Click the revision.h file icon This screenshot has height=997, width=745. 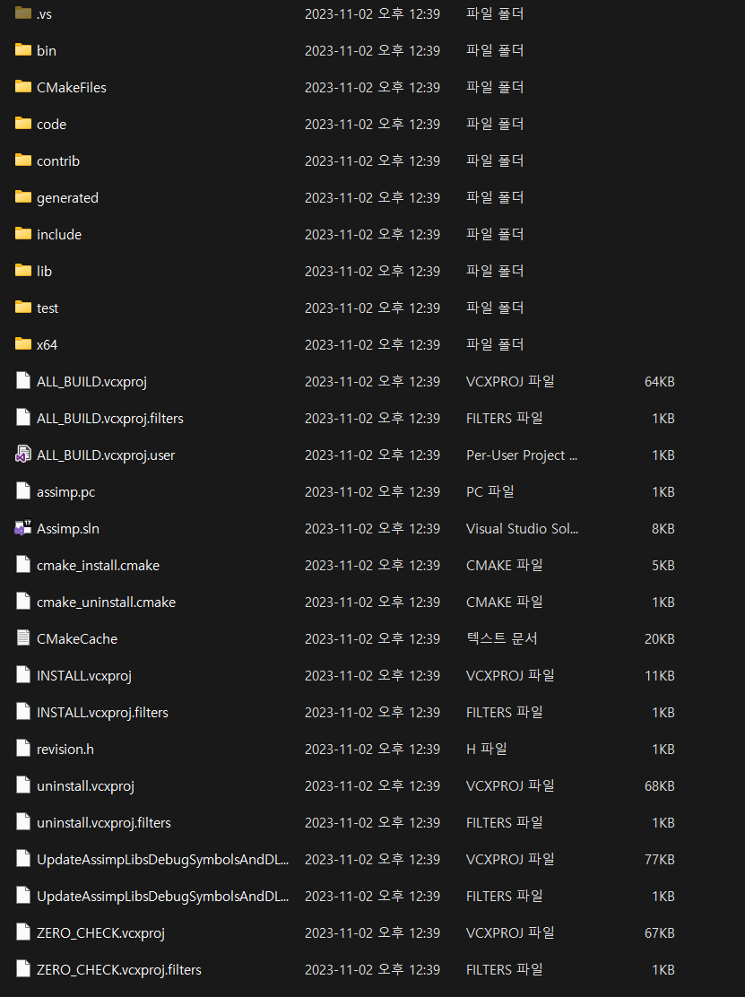[23, 749]
